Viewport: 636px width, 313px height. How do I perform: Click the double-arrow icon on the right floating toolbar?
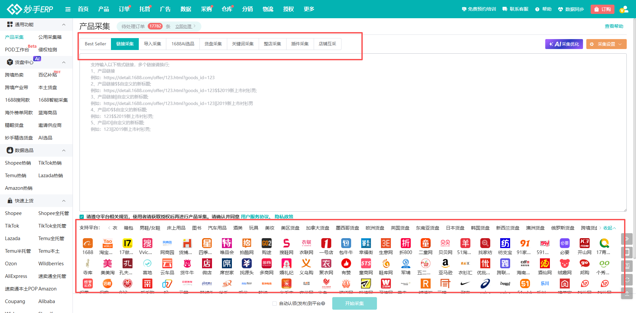(627, 239)
